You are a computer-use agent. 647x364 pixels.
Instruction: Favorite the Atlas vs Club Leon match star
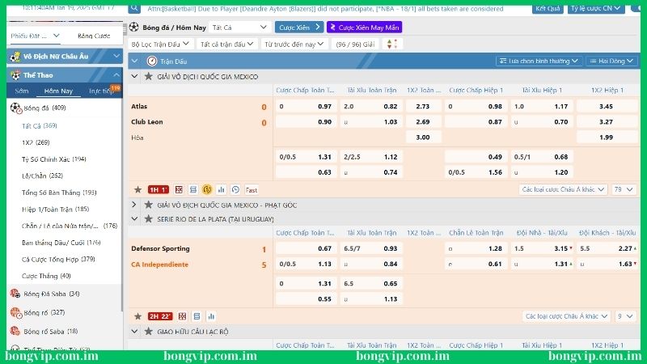tap(136, 189)
